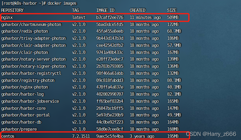The width and height of the screenshot is (241, 140).
Task: Click the CREATED column header
Action: [138, 10]
